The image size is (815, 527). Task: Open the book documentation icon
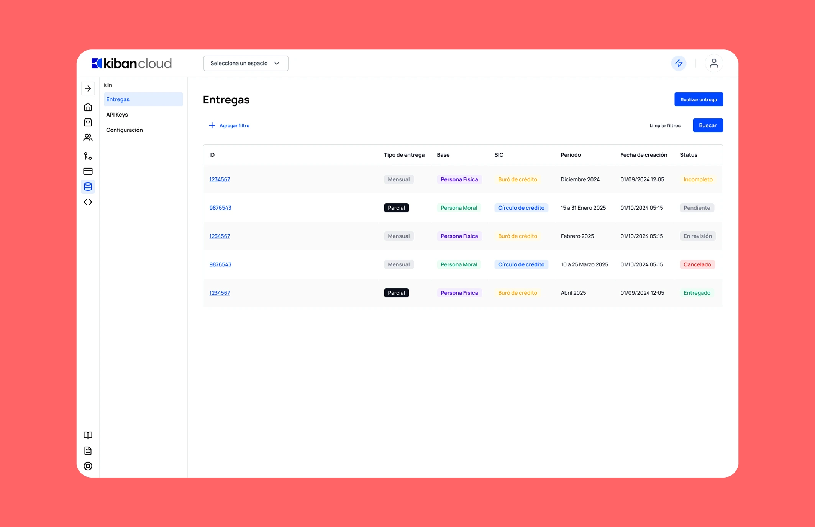[x=88, y=435]
